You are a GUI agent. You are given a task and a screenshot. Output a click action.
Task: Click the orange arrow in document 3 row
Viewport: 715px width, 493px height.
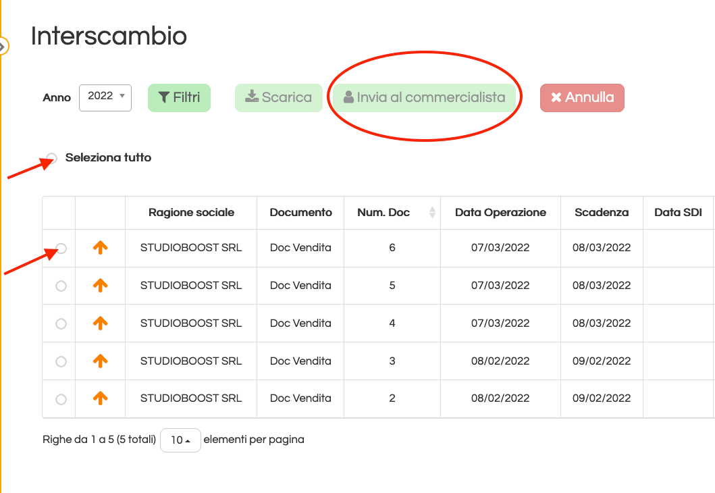click(x=101, y=361)
